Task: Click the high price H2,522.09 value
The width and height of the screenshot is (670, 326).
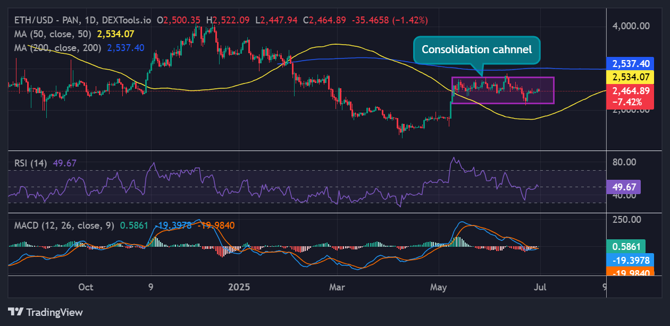Action: 228,20
